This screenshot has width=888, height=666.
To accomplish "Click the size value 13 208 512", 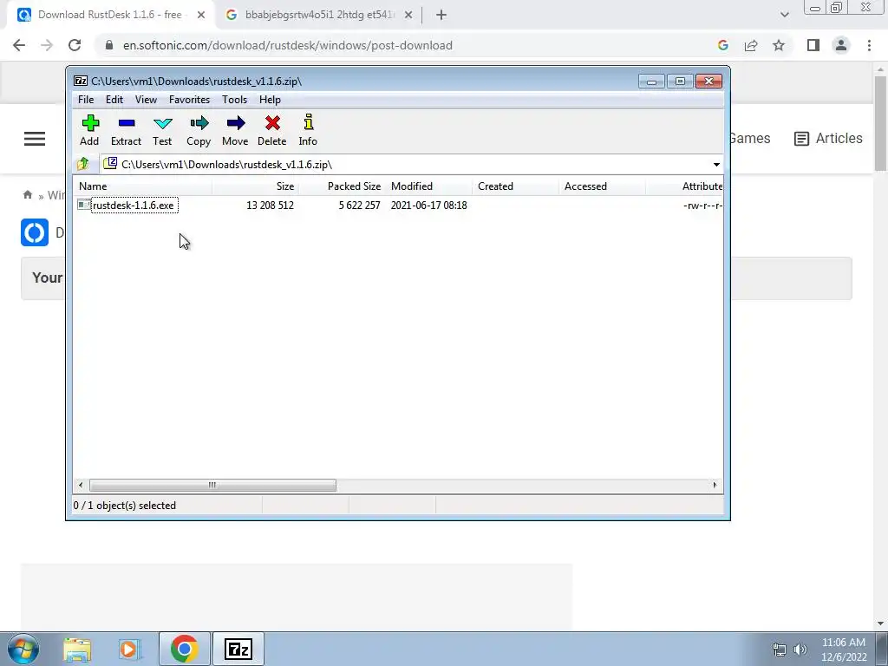I will pyautogui.click(x=271, y=206).
